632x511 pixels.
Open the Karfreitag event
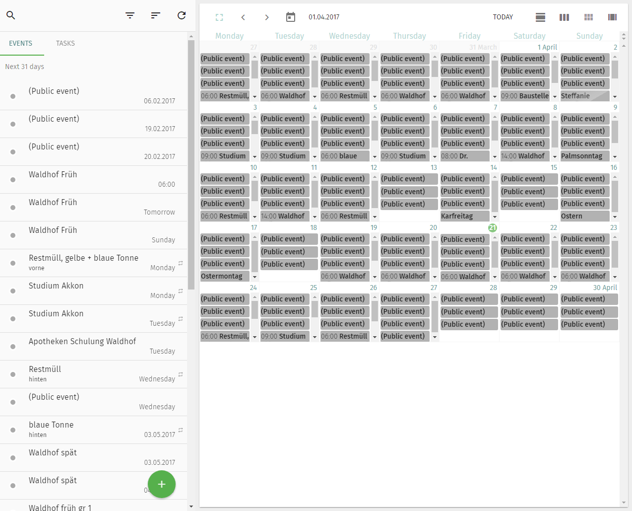click(465, 216)
